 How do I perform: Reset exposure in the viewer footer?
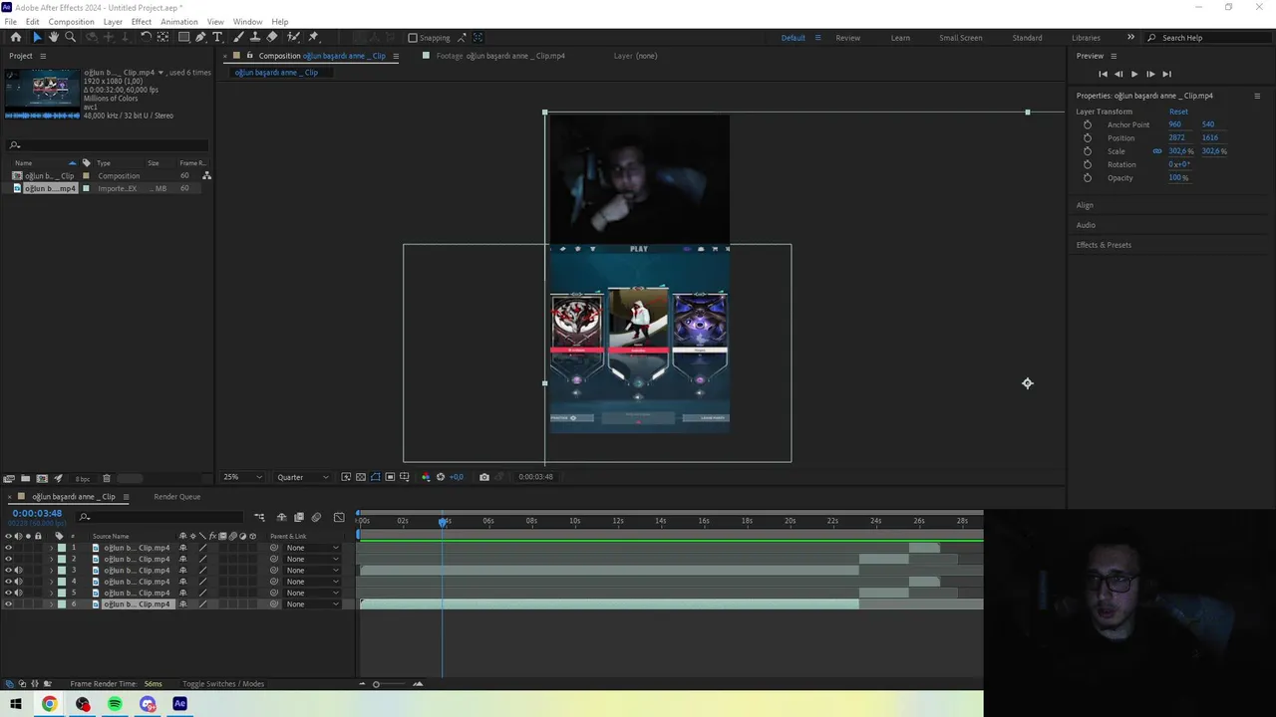pyautogui.click(x=441, y=477)
